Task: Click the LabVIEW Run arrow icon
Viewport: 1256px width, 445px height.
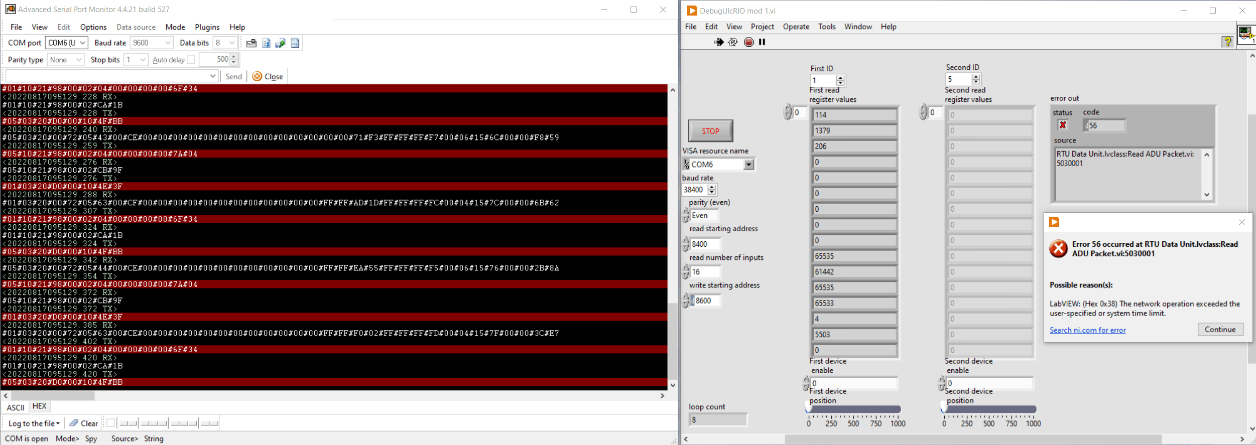Action: [719, 42]
